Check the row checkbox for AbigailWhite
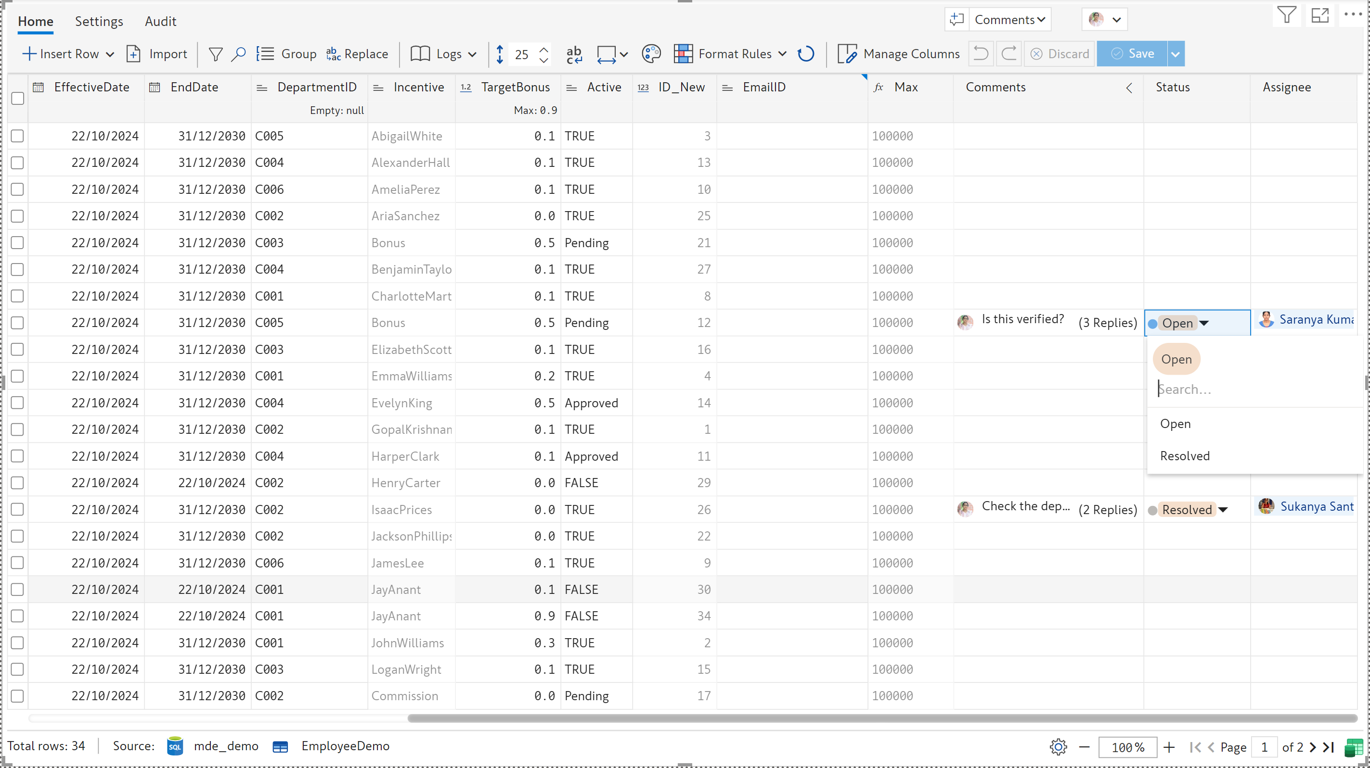Screen dimensions: 1370x768 17,136
